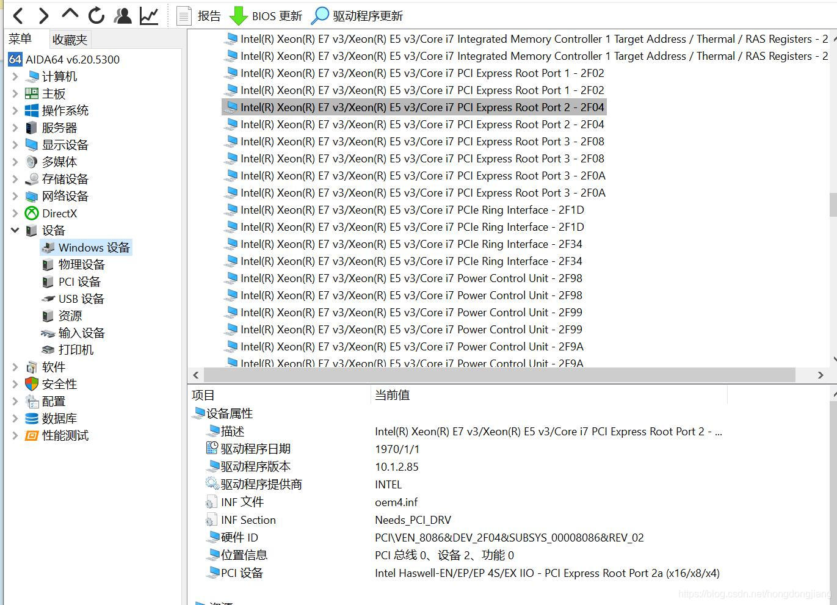Select the 存储设备 disk icon
837x605 pixels.
pyautogui.click(x=32, y=179)
